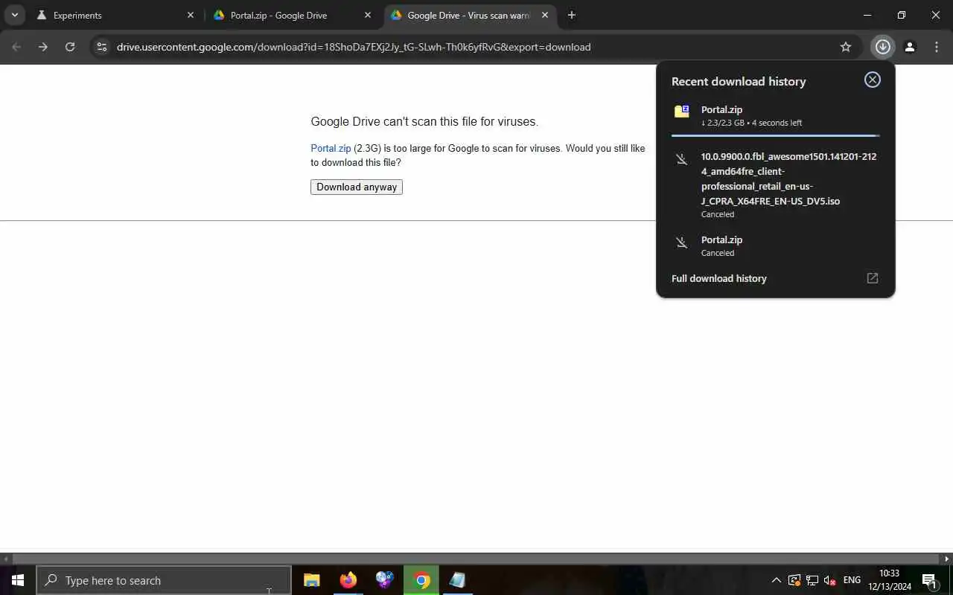Click the muted volume tray icon
This screenshot has height=595, width=953.
click(830, 580)
